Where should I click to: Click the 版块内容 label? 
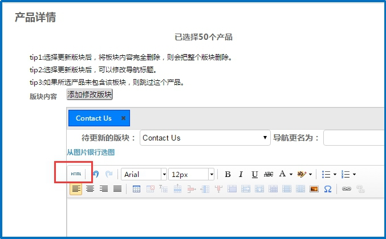click(43, 96)
